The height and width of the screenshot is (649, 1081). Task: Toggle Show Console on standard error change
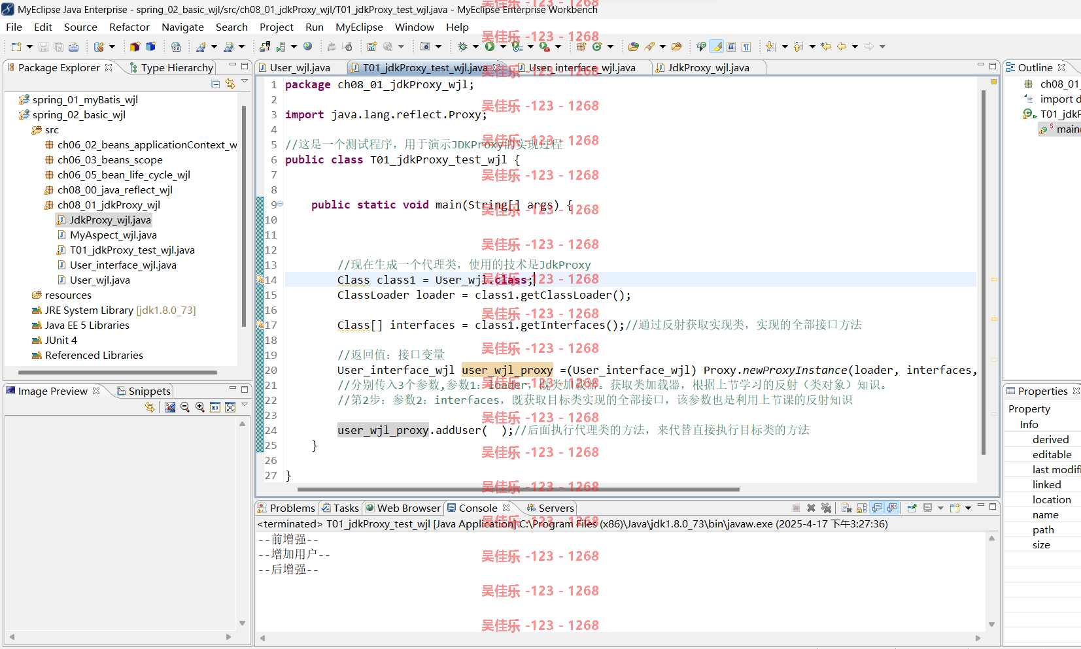[892, 508]
